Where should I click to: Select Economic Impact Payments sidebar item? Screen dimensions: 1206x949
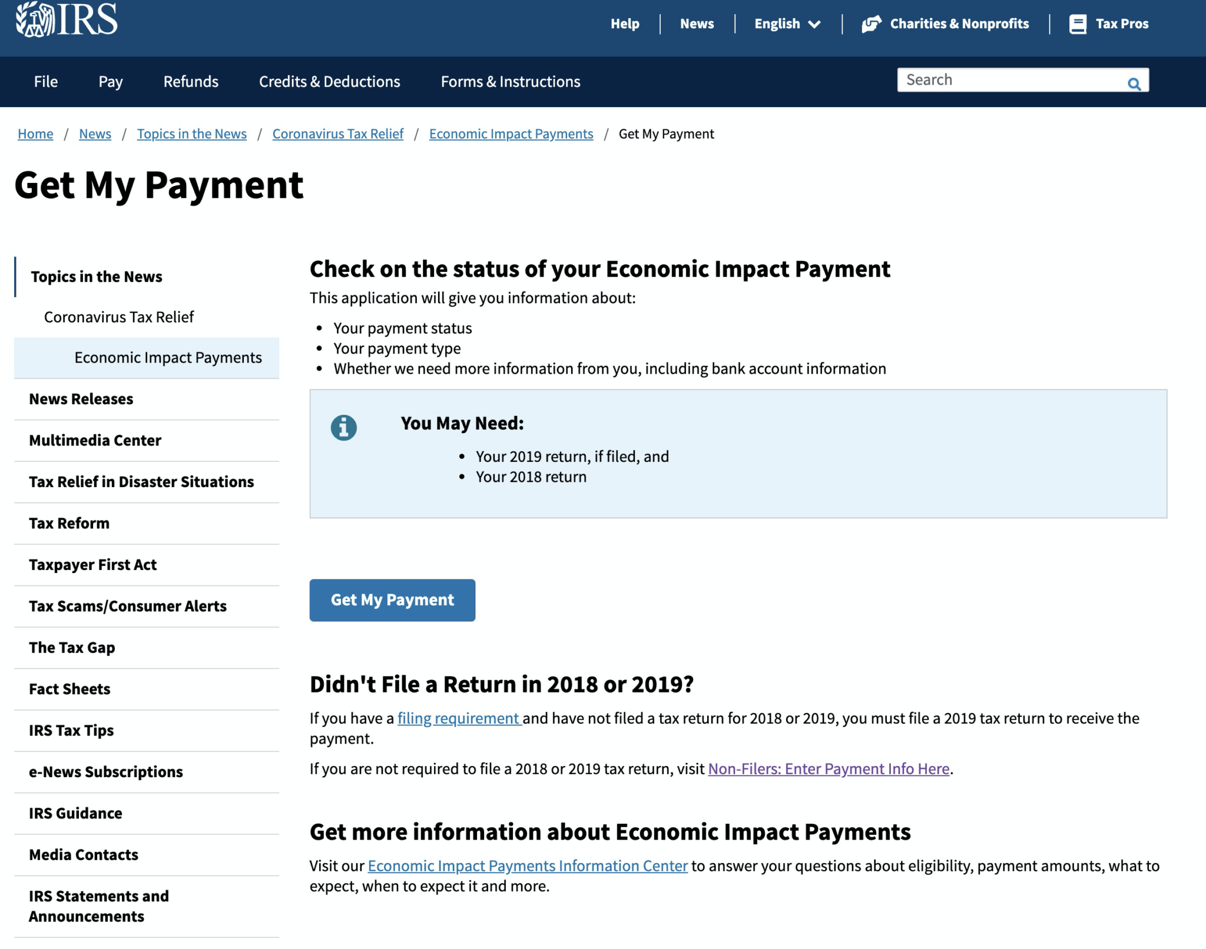(x=168, y=357)
